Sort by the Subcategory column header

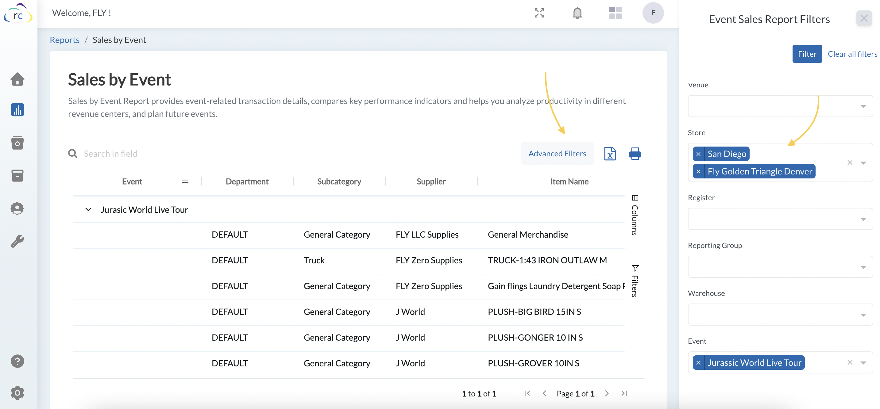click(x=339, y=181)
